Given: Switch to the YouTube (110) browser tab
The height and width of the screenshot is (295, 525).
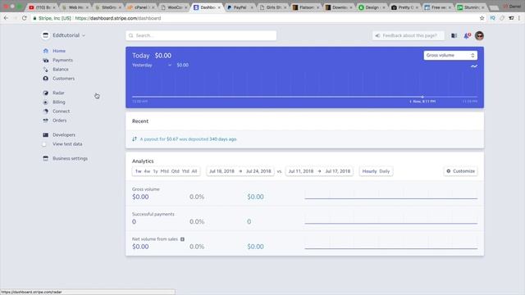Looking at the screenshot, I should coord(42,7).
